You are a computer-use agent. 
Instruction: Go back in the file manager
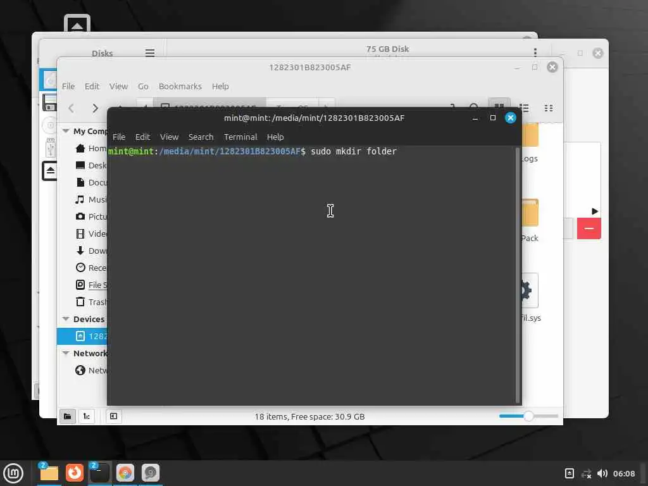pos(71,108)
